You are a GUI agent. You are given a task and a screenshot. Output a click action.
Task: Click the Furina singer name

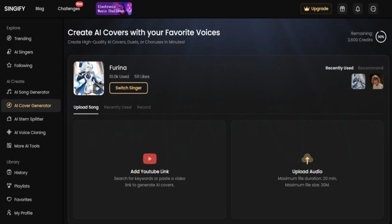[118, 68]
